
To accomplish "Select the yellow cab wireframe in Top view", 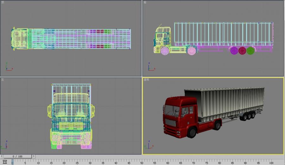I will click(x=20, y=39).
